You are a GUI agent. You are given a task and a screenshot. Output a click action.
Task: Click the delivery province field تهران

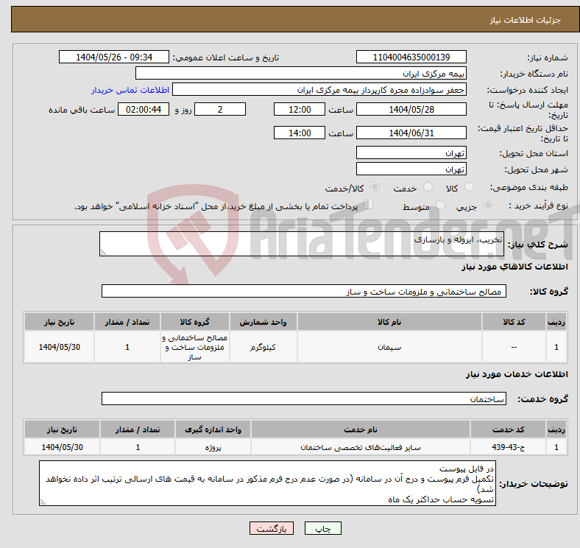pyautogui.click(x=411, y=152)
